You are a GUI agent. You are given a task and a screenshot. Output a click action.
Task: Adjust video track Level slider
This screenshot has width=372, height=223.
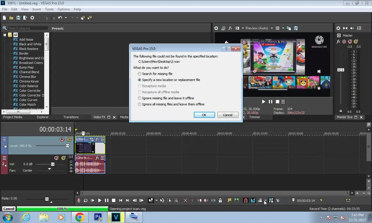point(67,145)
